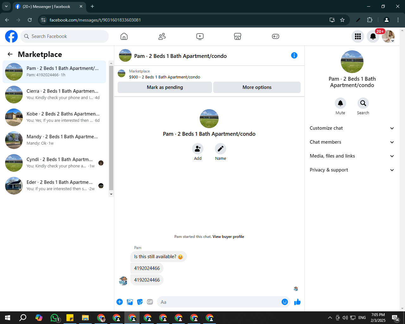Open the Marketplace storefront icon

pos(238,36)
